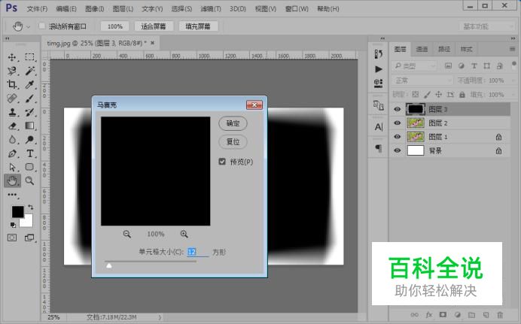
Task: Hide layer 2 with its eye icon
Action: tap(397, 123)
